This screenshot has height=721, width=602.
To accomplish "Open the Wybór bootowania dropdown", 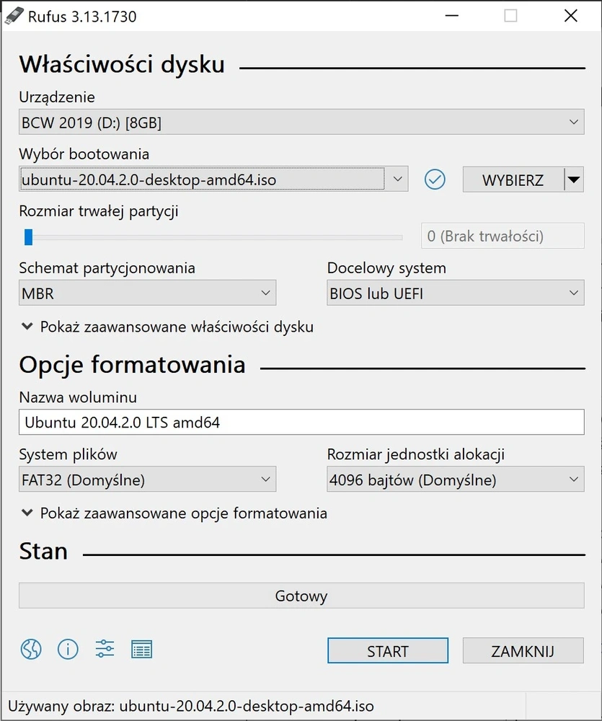I will pyautogui.click(x=213, y=180).
